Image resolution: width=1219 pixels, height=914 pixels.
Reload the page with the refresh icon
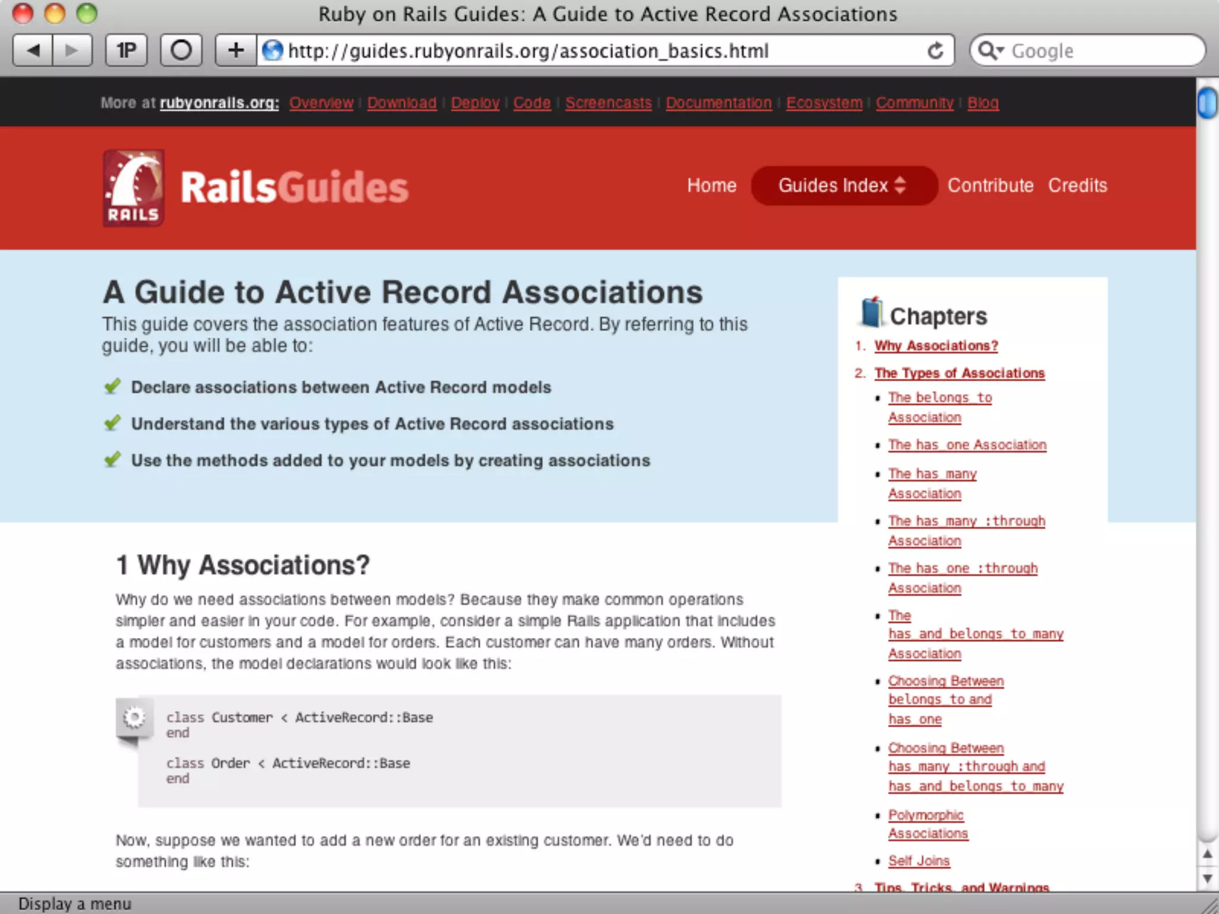pos(935,51)
